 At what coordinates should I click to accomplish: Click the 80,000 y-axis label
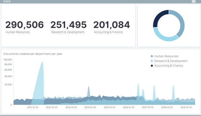point(8,65)
